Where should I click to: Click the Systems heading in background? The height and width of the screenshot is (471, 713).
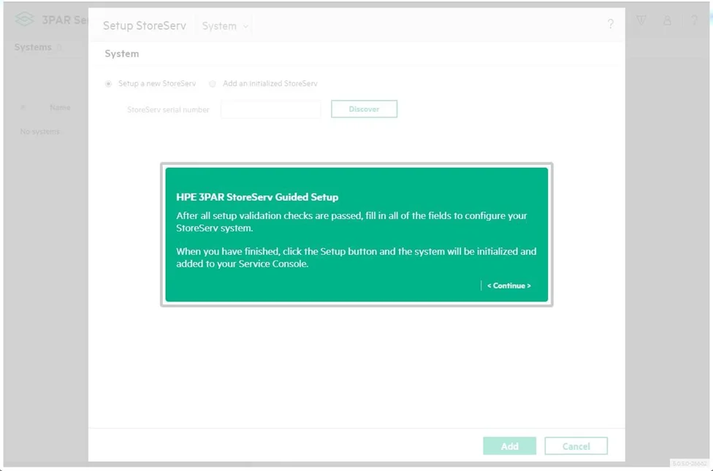33,47
